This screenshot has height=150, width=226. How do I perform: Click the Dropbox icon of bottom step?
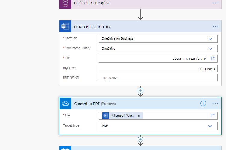pyautogui.click(x=65, y=148)
